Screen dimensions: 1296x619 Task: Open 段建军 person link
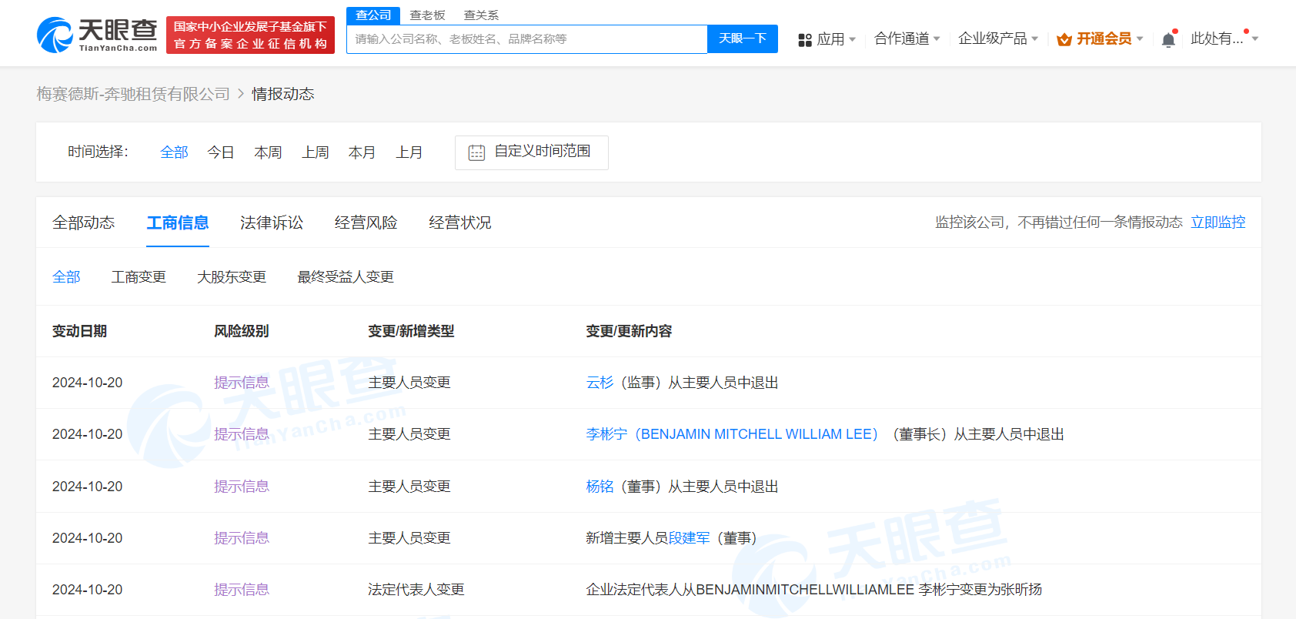point(690,538)
